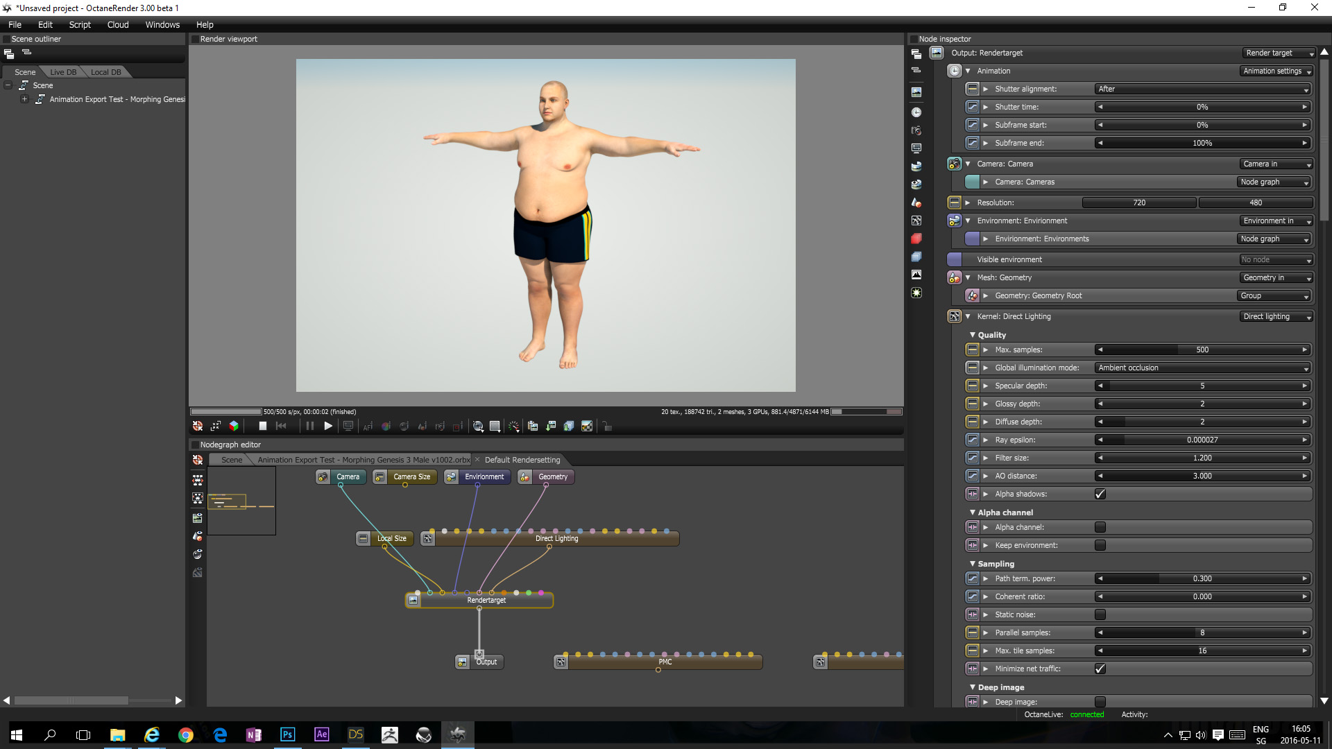
Task: Collapse the Quality section
Action: pos(973,335)
